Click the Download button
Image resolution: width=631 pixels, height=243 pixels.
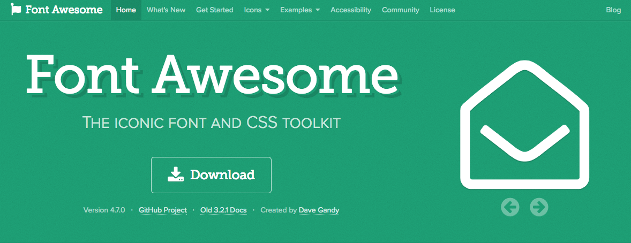point(211,175)
